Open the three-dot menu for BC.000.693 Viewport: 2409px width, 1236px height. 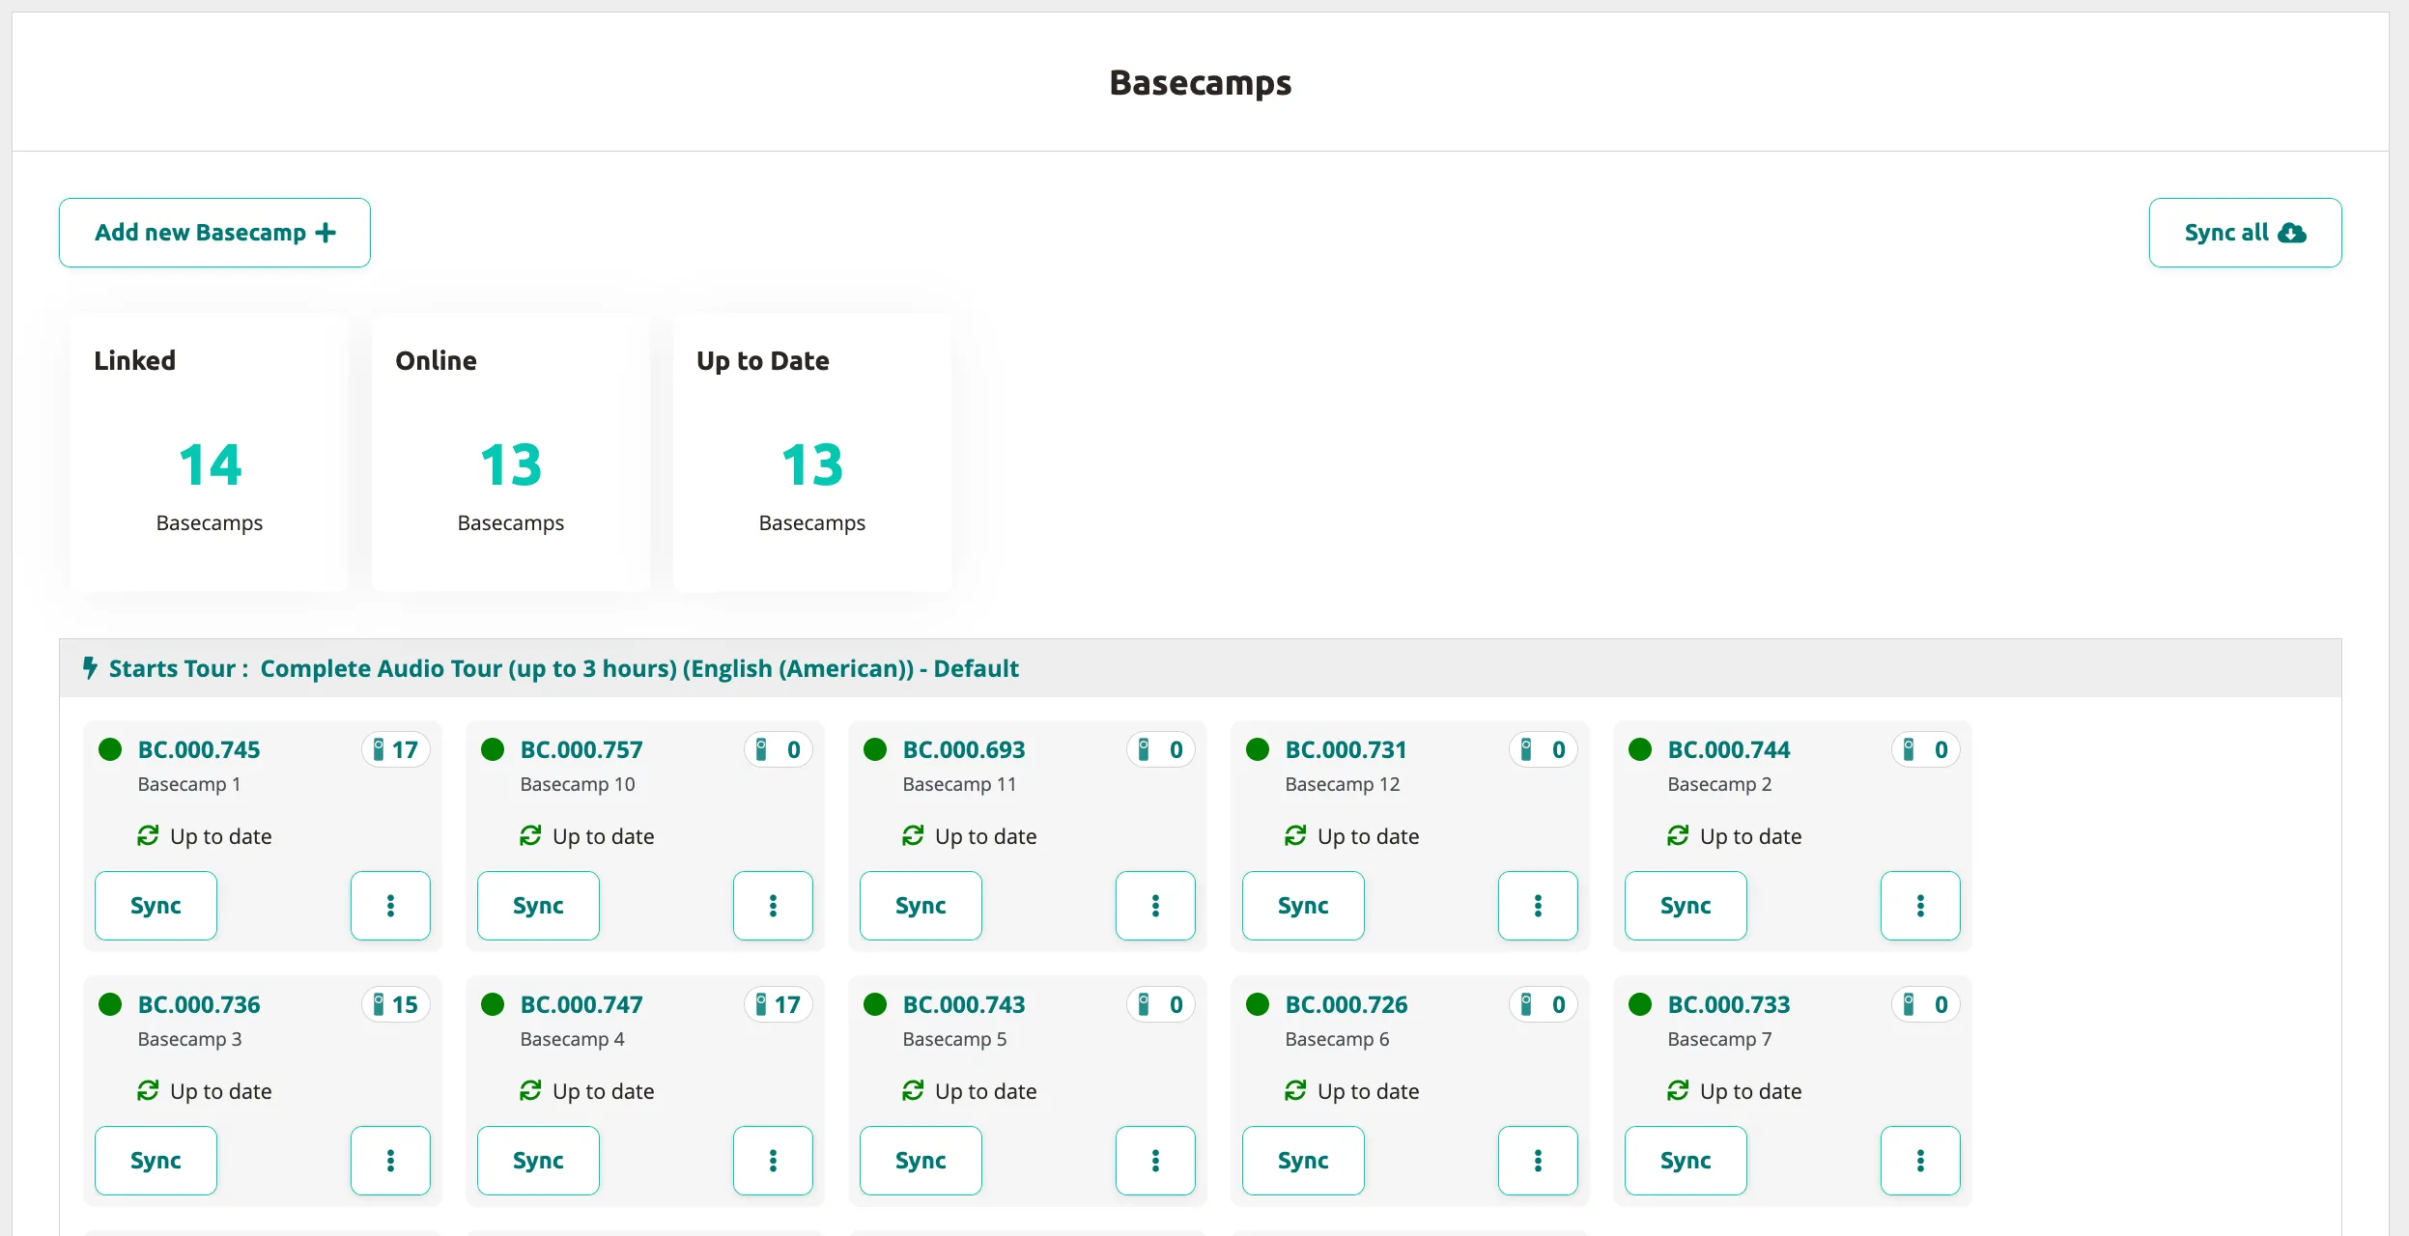coord(1155,906)
